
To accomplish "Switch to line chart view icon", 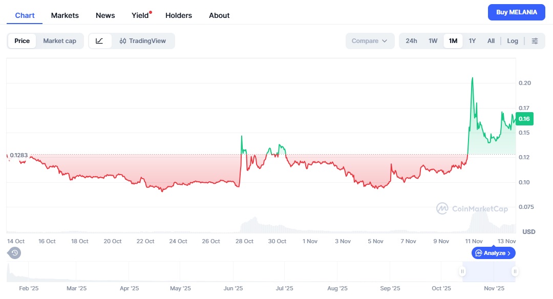I will coord(100,41).
